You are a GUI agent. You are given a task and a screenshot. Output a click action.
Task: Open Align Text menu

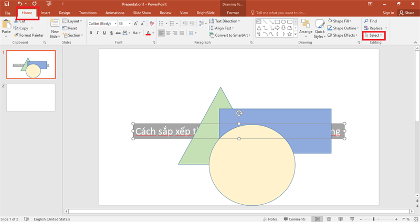pyautogui.click(x=222, y=28)
